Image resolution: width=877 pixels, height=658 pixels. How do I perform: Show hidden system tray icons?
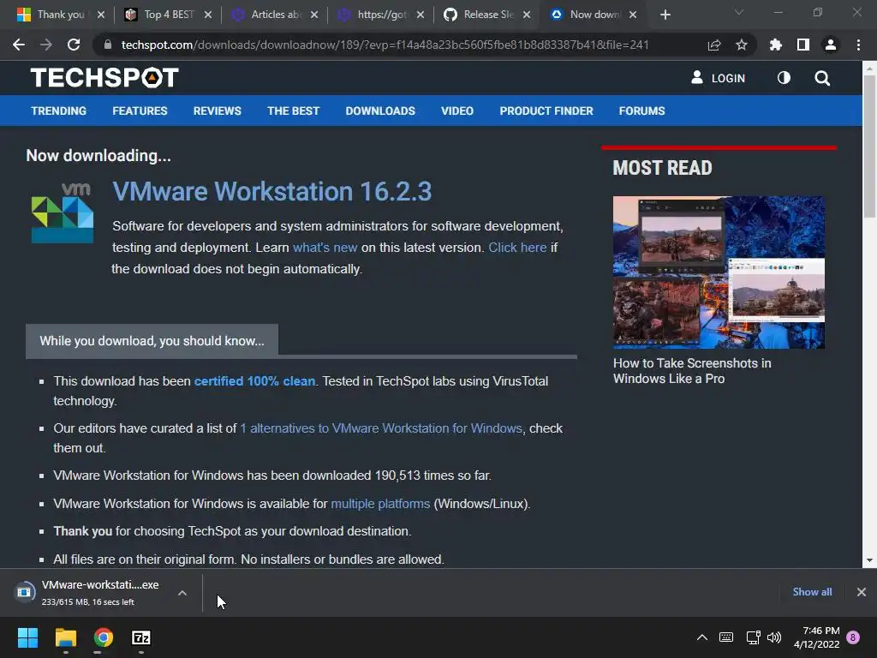(702, 637)
